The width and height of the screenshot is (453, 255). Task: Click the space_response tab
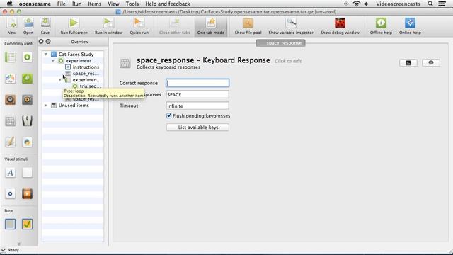[x=280, y=43]
